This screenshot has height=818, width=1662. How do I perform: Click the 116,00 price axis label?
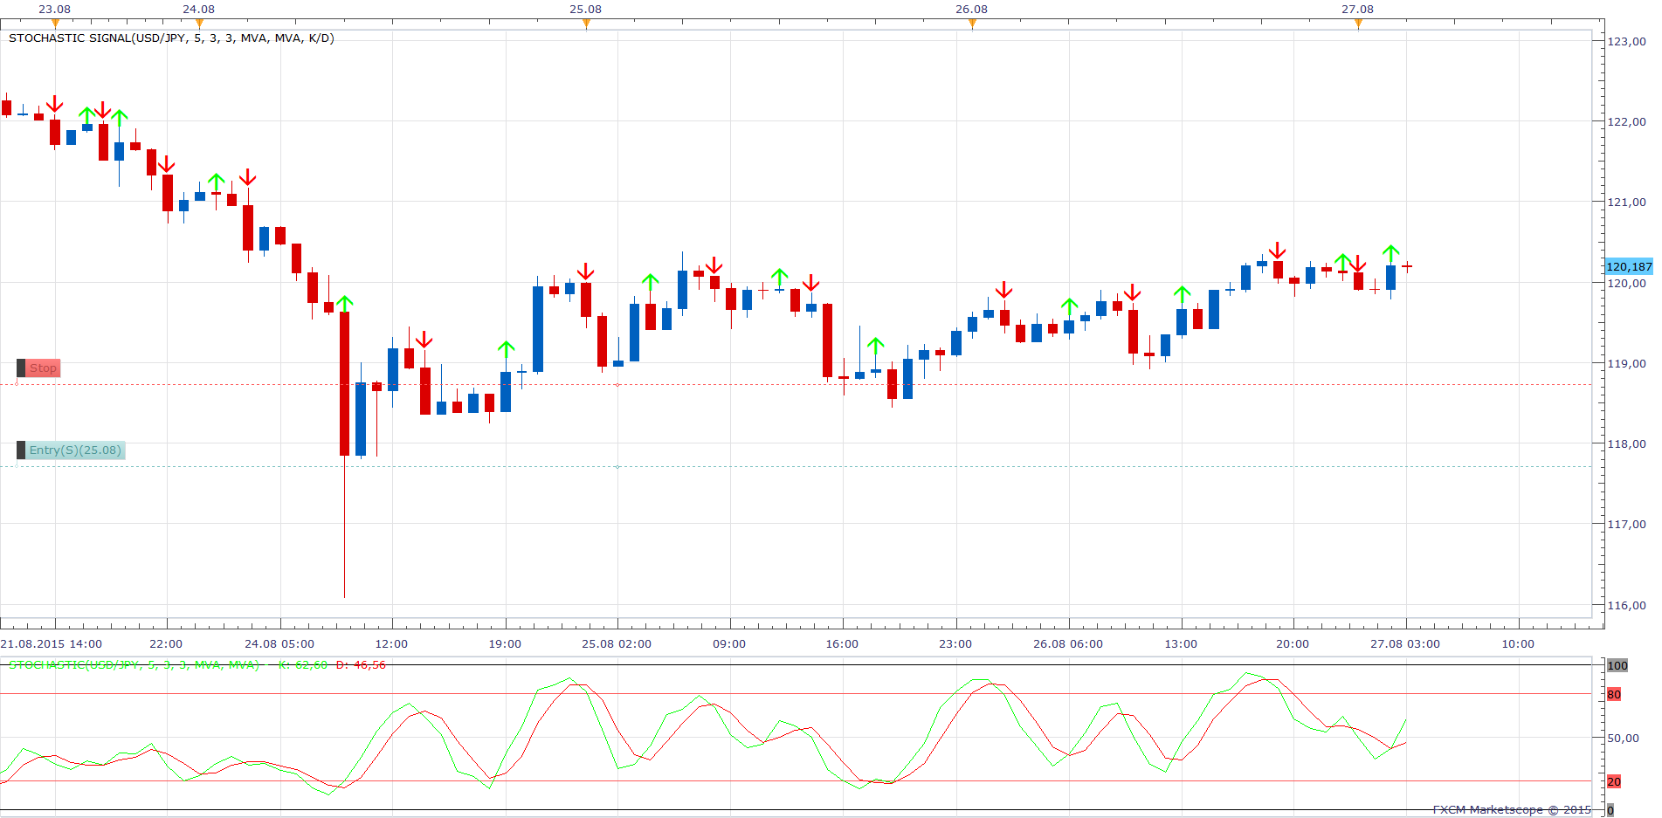(x=1626, y=605)
